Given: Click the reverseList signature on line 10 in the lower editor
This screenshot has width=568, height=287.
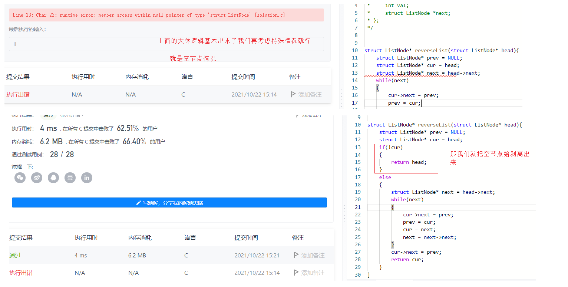Looking at the screenshot, I should coord(445,125).
